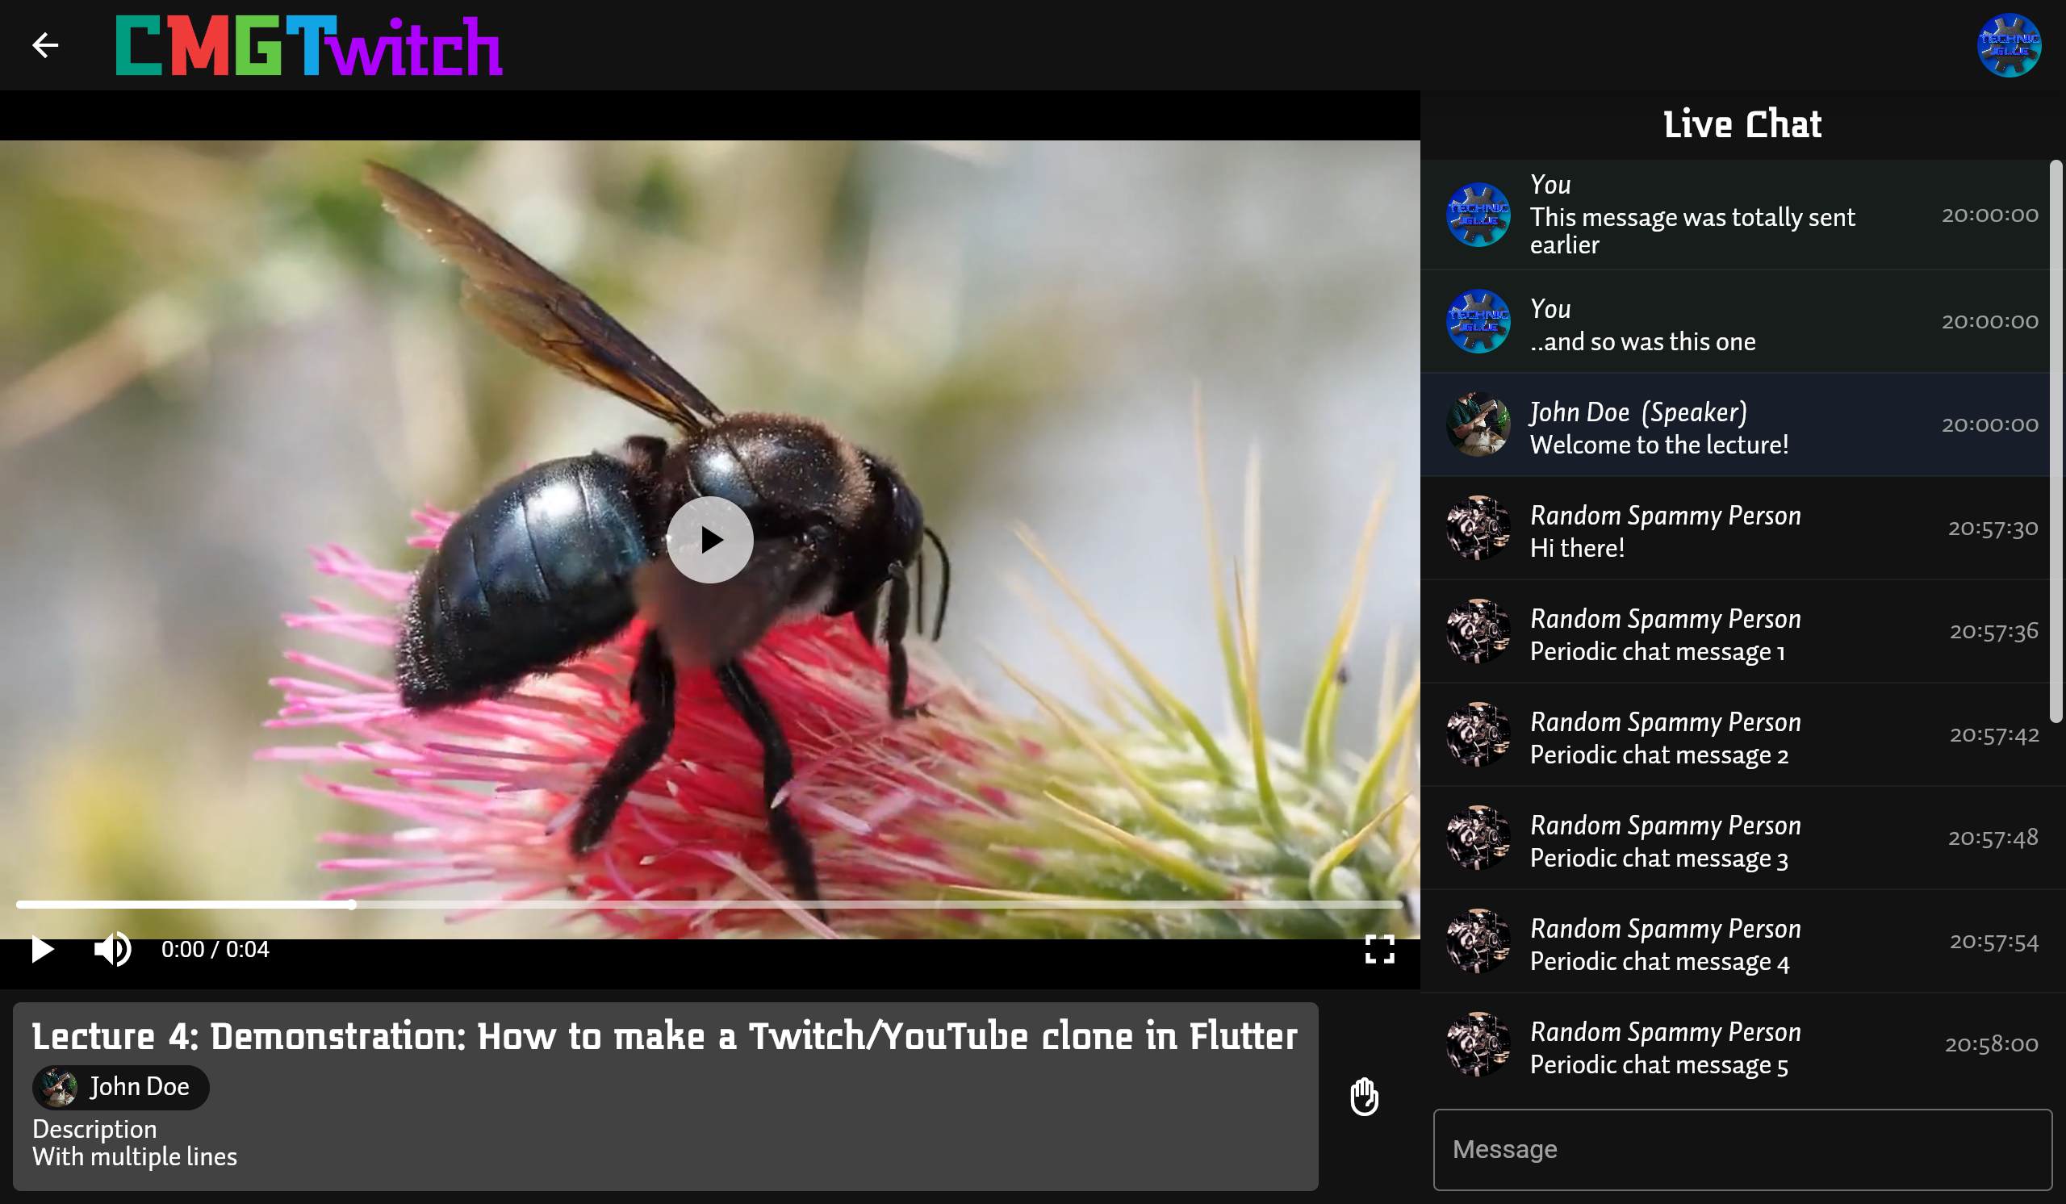Click the Message input field
2066x1204 pixels.
[1742, 1149]
